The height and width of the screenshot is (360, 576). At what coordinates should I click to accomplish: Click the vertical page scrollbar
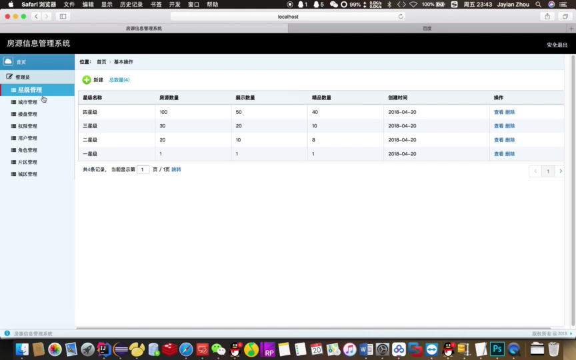573,190
